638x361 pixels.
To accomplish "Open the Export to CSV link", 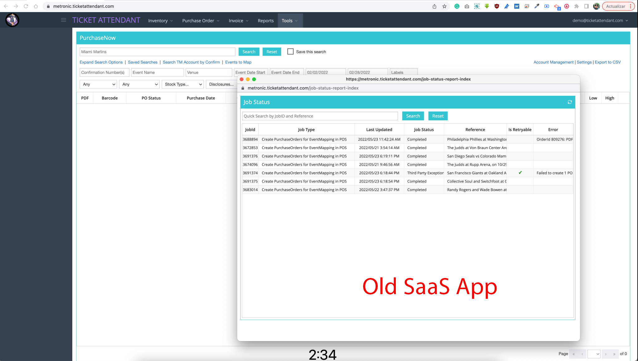I will click(607, 62).
